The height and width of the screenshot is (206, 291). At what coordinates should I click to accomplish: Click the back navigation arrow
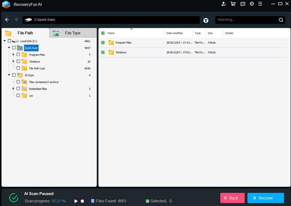click(7, 20)
